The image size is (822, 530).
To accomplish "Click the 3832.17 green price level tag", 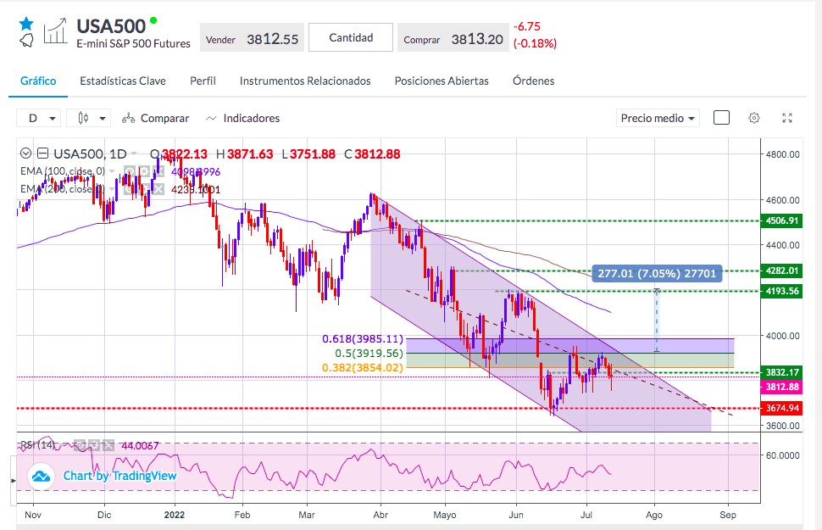I will [x=781, y=372].
